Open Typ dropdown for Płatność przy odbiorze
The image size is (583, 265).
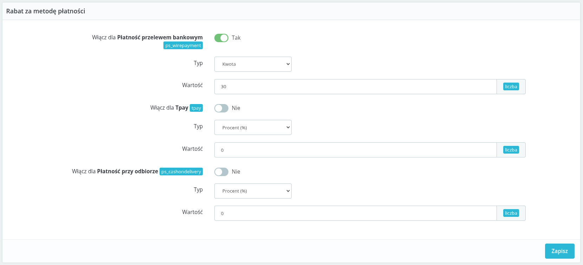point(253,191)
